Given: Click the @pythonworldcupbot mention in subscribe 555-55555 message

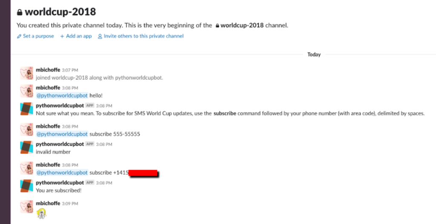Looking at the screenshot, I should coord(62,134).
